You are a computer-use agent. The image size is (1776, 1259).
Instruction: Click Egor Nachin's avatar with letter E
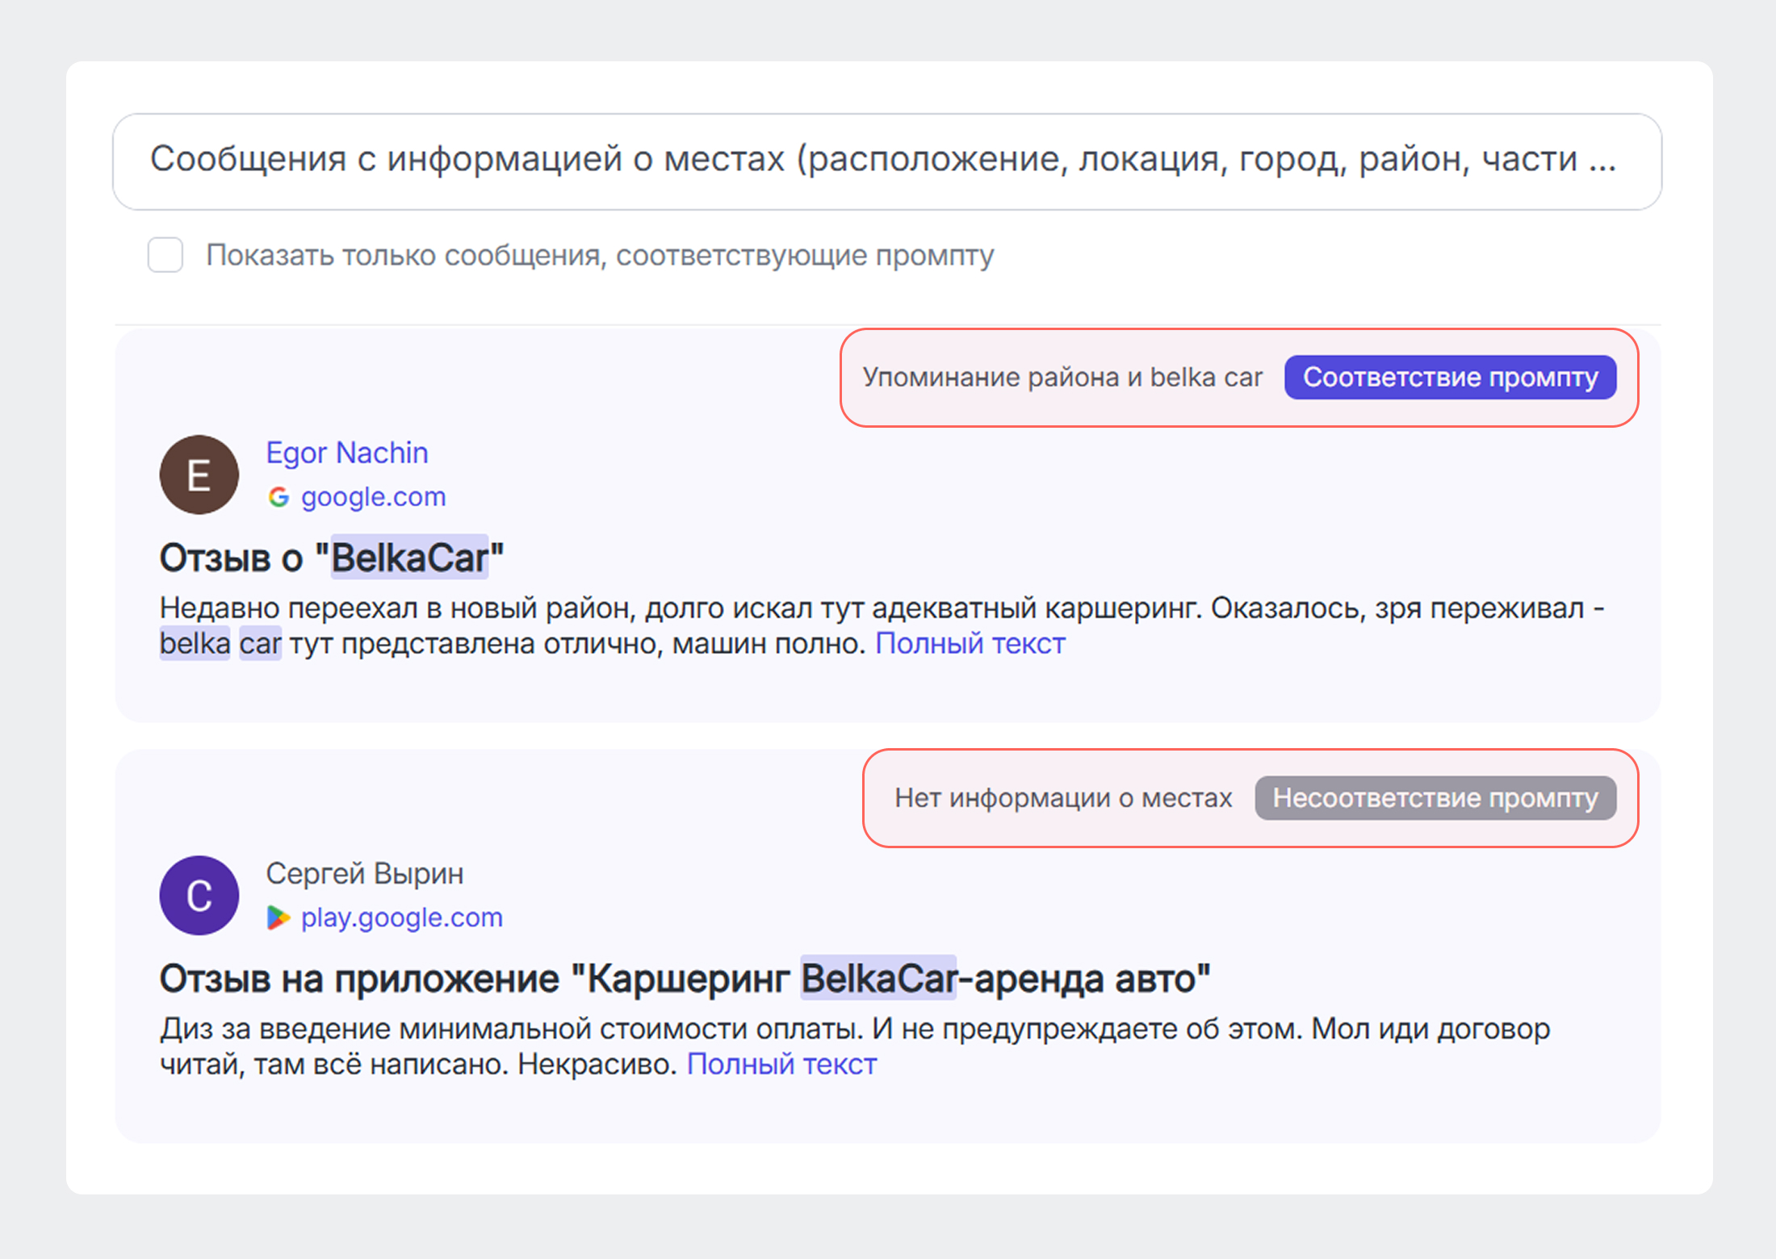click(198, 475)
